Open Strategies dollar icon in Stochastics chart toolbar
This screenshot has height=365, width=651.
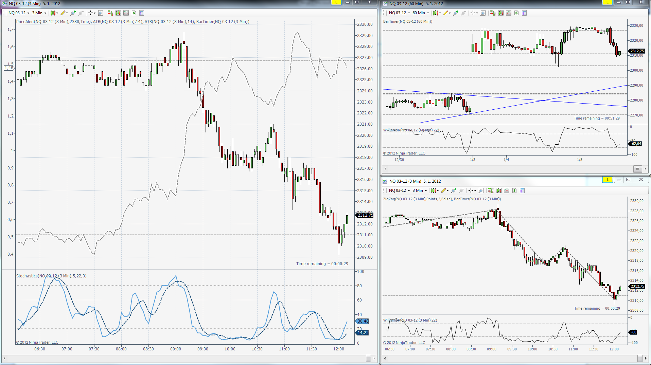tap(134, 13)
